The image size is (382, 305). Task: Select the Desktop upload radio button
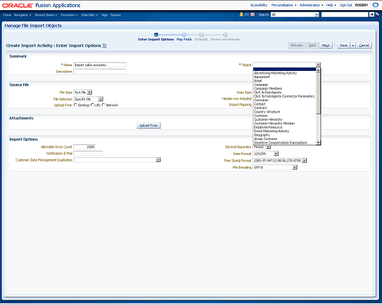point(75,105)
